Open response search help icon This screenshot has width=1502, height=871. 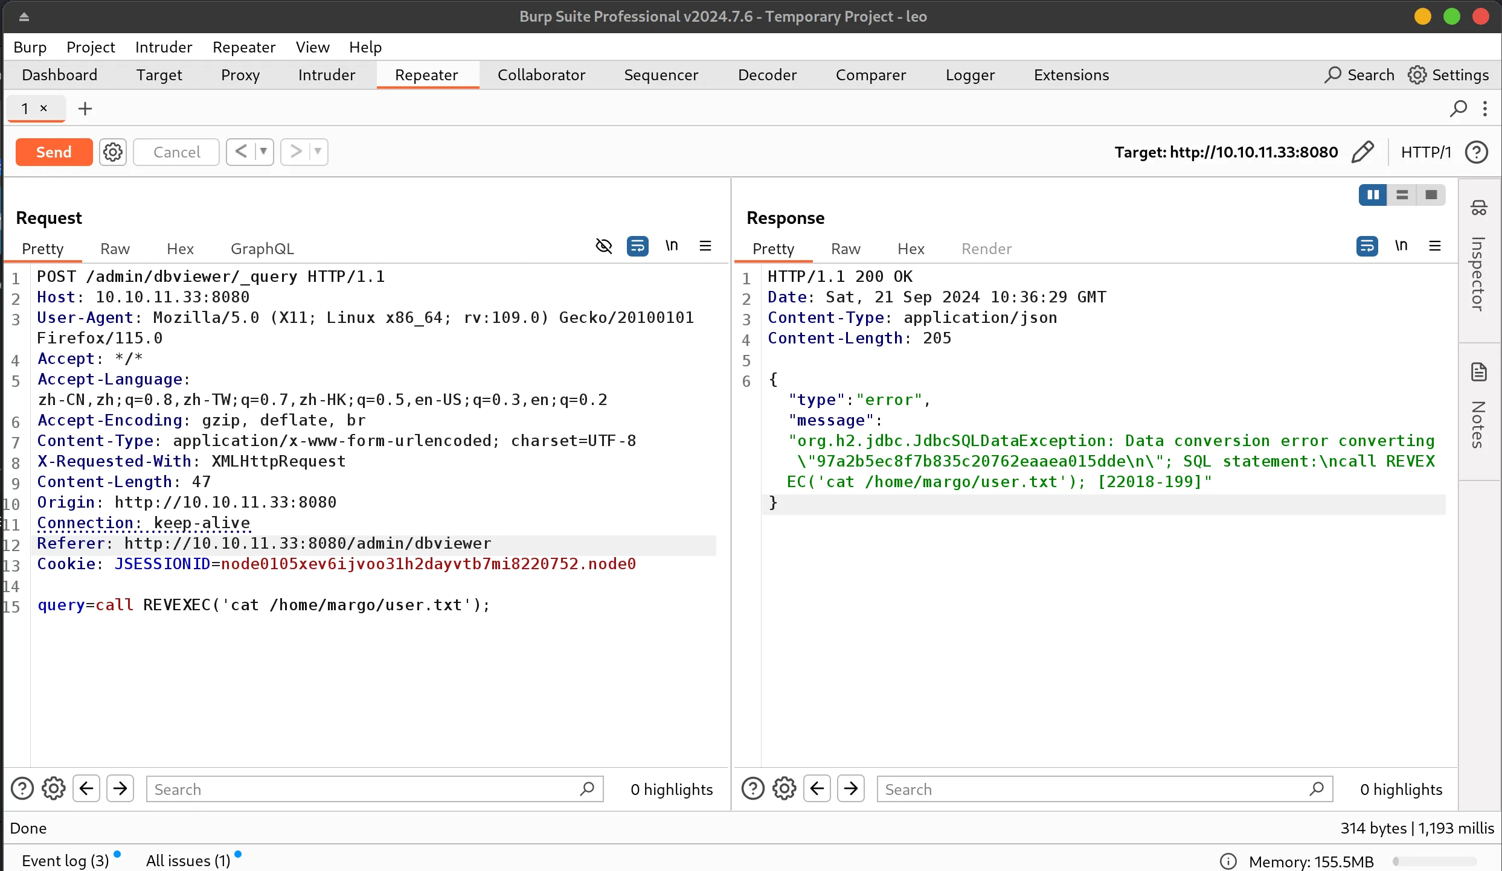[753, 788]
